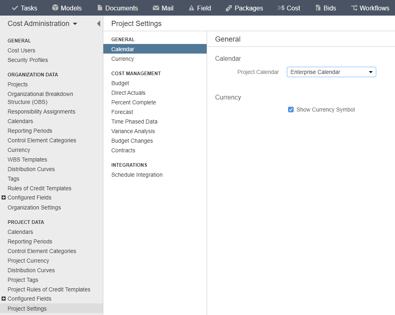Open Documents via its page icon
This screenshot has width=395, height=315.
pos(100,8)
